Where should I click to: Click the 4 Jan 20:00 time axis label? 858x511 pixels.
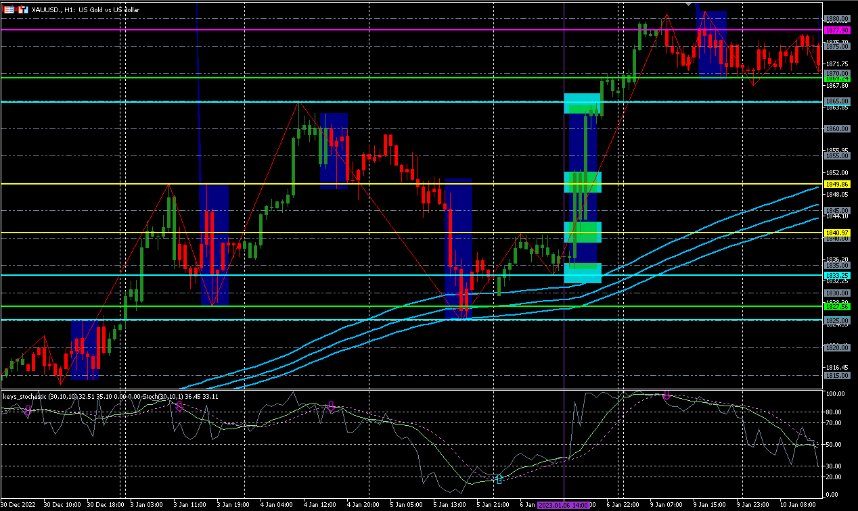tap(363, 505)
